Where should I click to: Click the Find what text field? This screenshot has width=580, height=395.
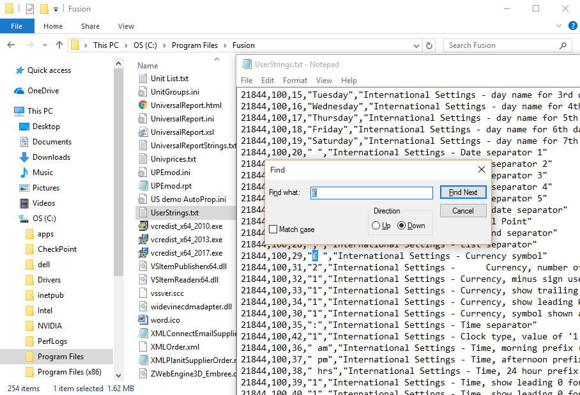[371, 193]
